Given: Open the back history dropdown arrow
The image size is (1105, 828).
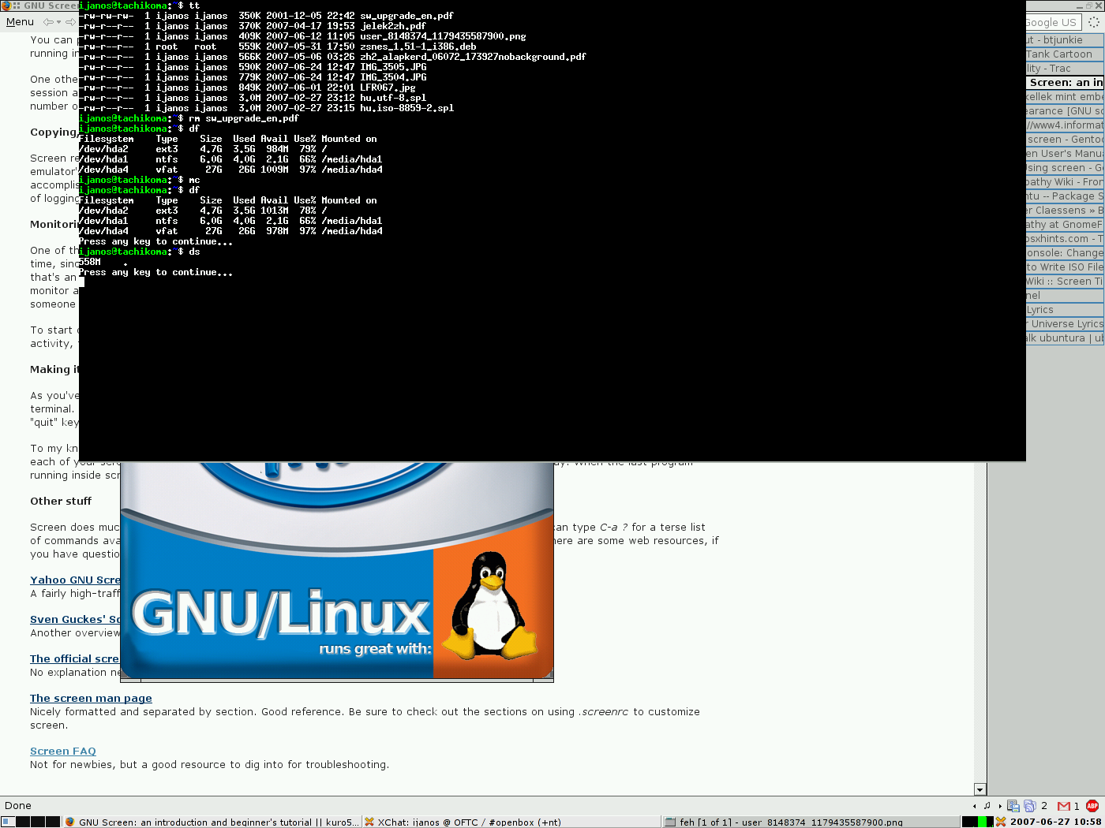Looking at the screenshot, I should tap(59, 22).
